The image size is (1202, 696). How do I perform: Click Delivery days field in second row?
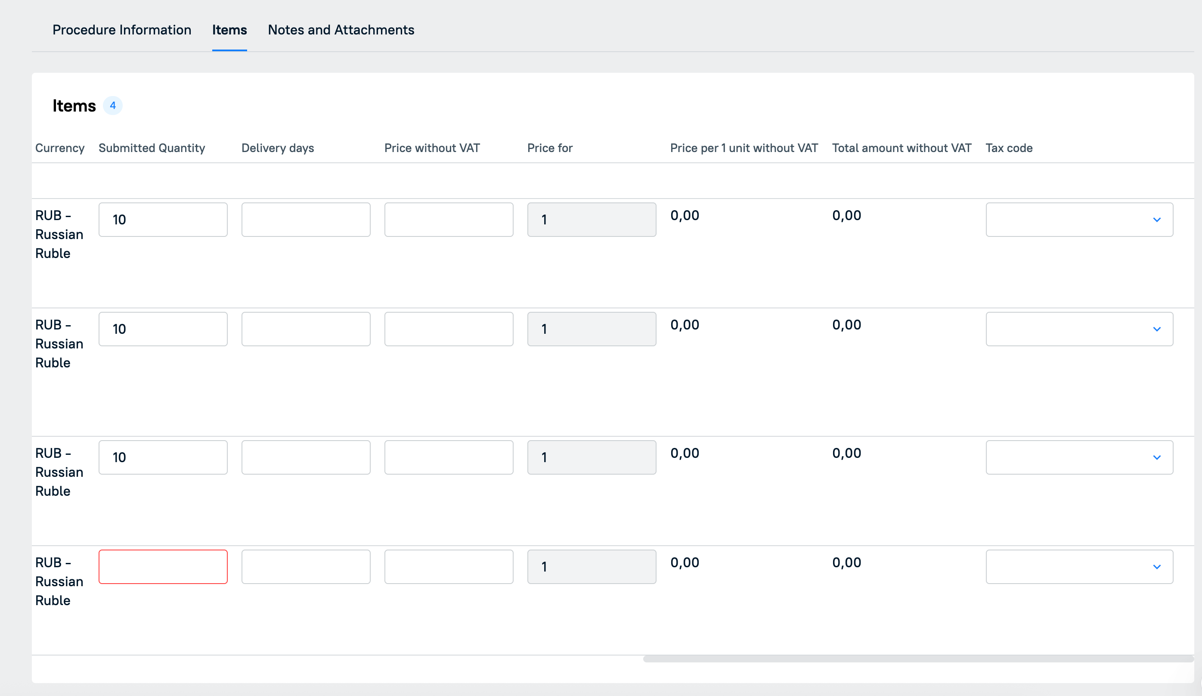(306, 329)
